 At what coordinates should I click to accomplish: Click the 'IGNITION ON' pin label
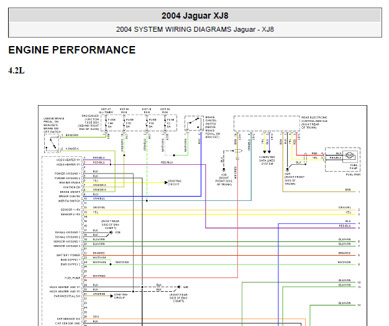(x=71, y=187)
